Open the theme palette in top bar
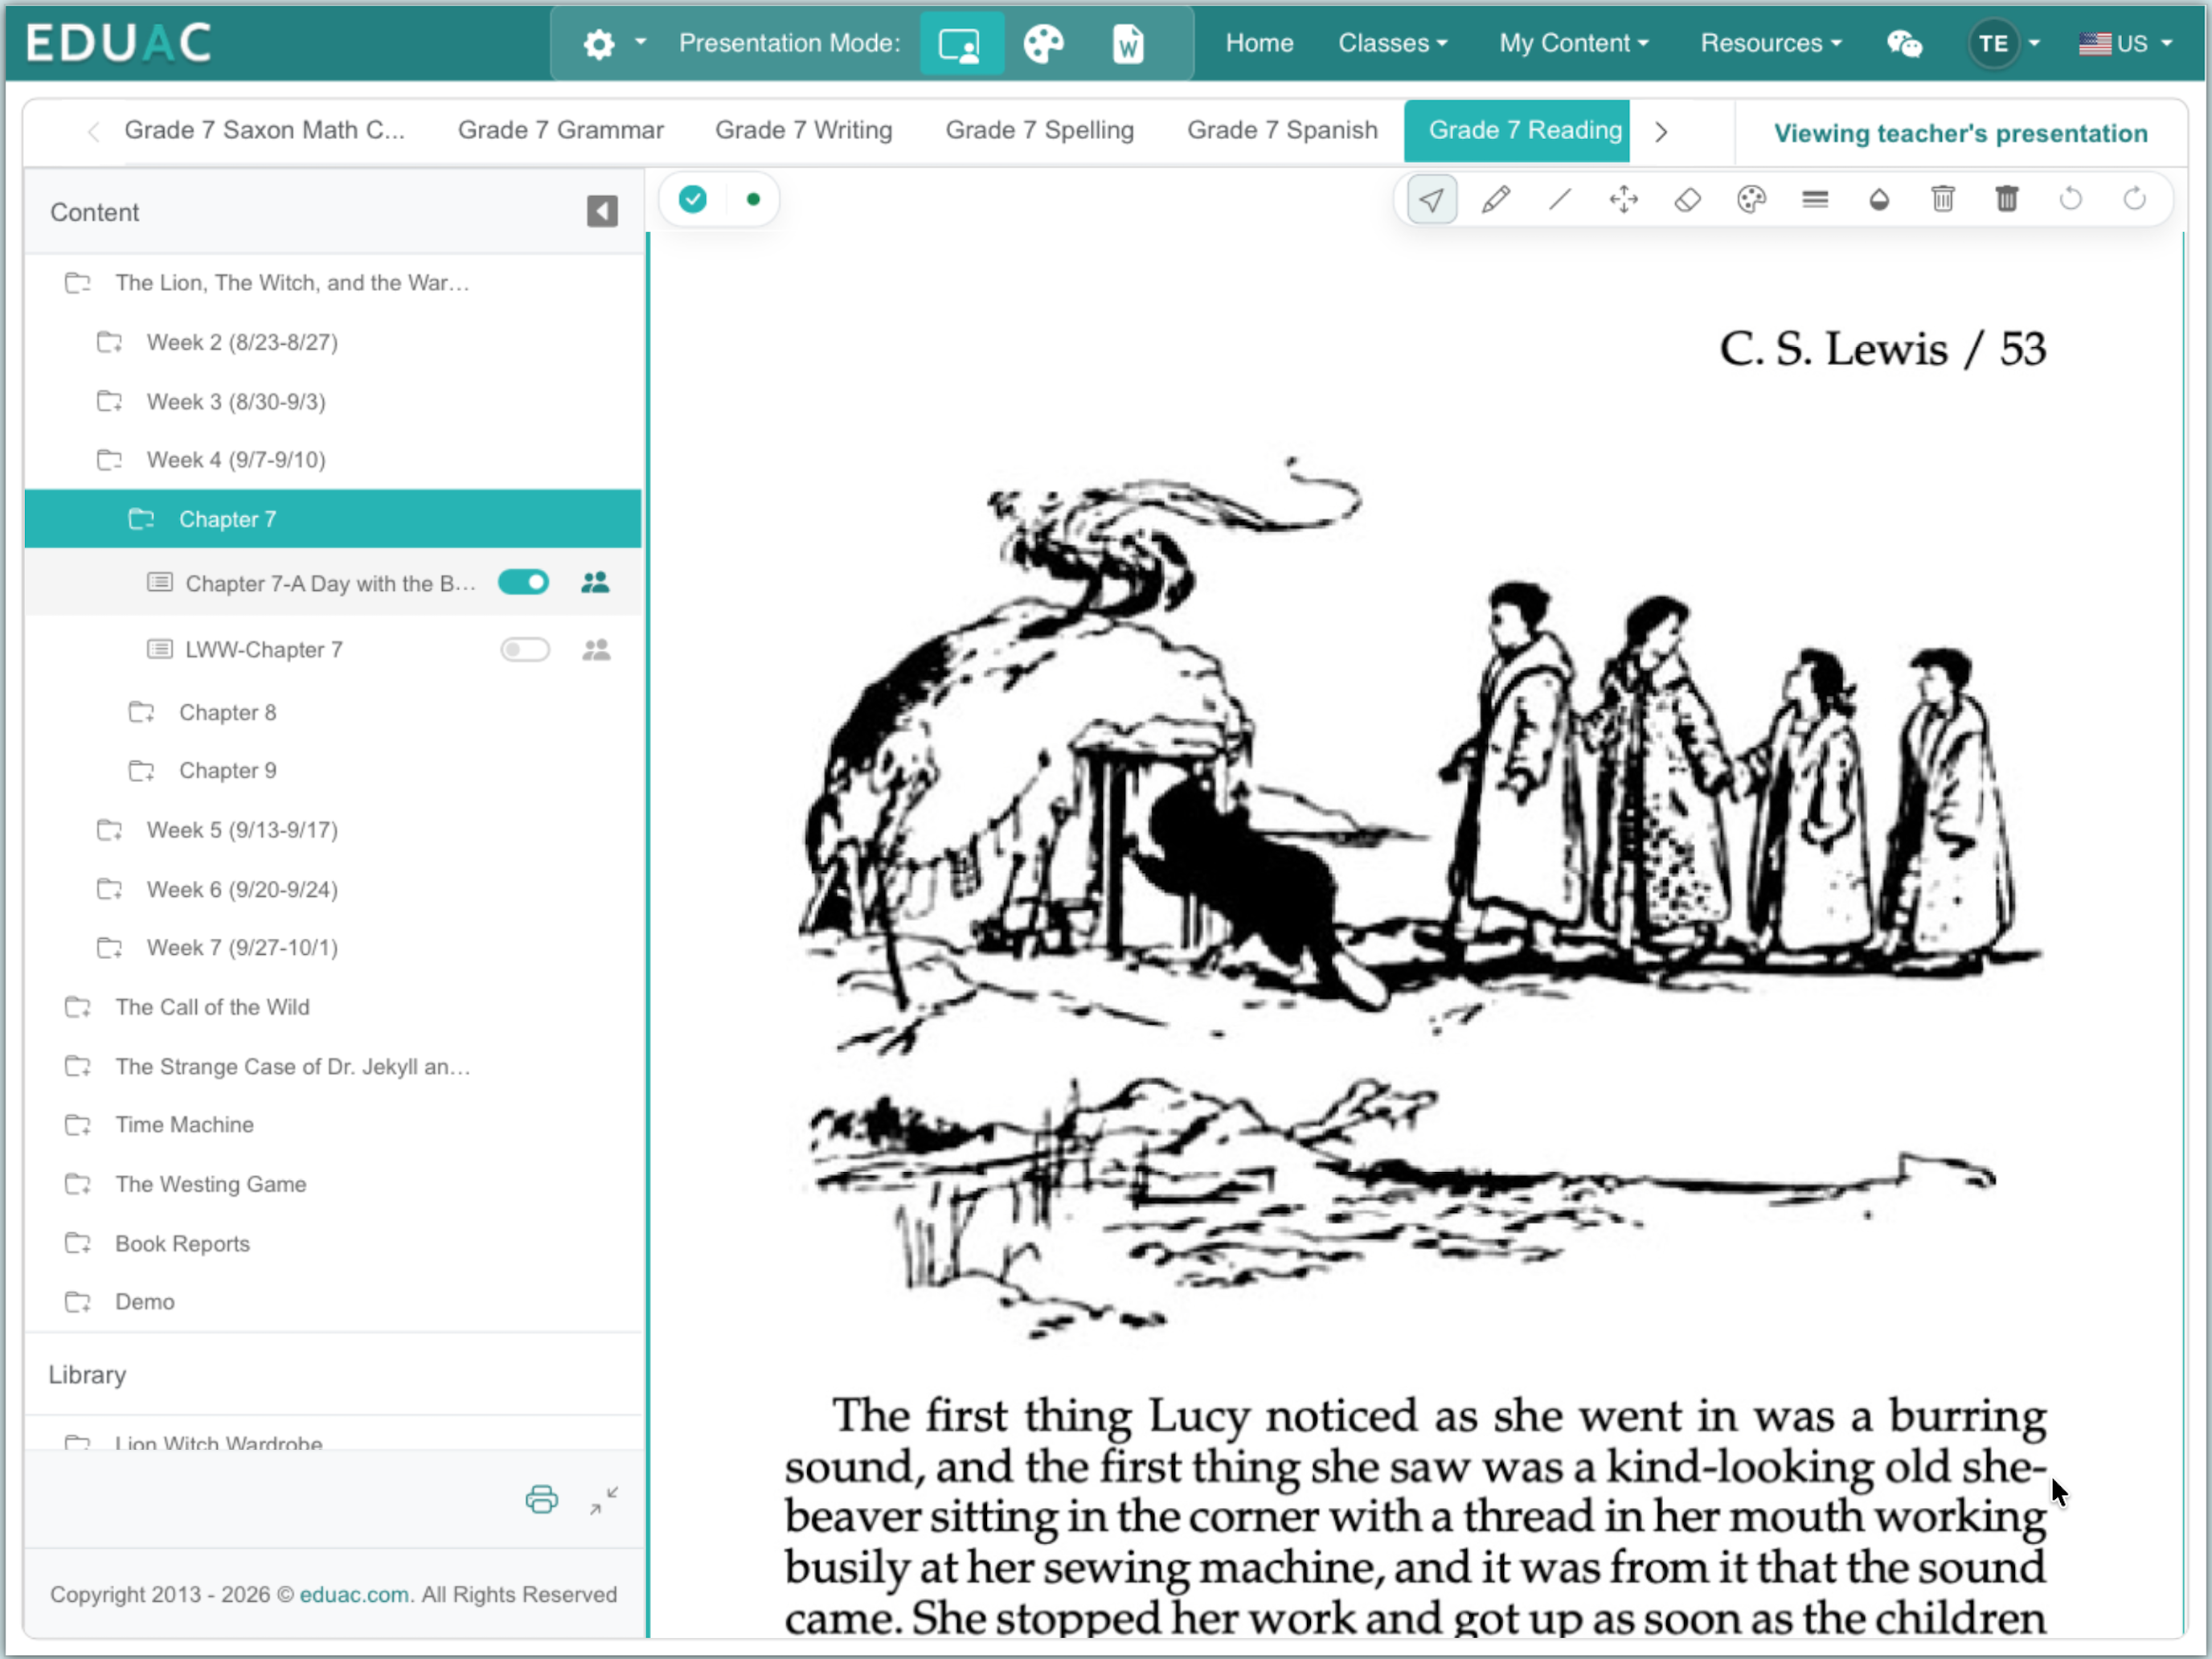The width and height of the screenshot is (2212, 1659). 1044,44
